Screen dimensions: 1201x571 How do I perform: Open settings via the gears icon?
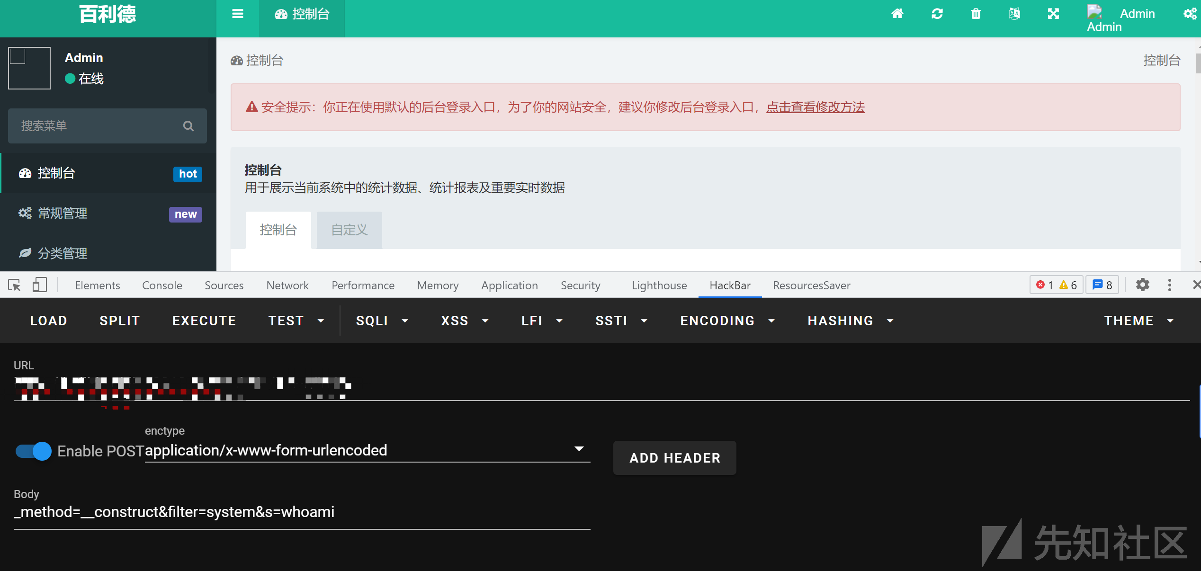tap(1191, 13)
